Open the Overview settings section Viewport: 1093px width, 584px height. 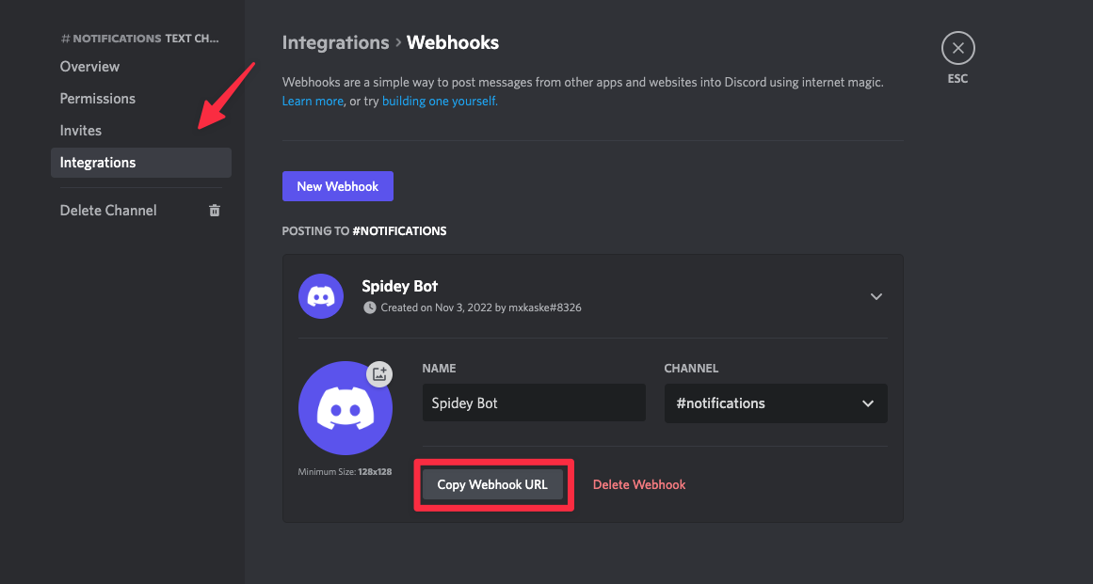coord(89,67)
